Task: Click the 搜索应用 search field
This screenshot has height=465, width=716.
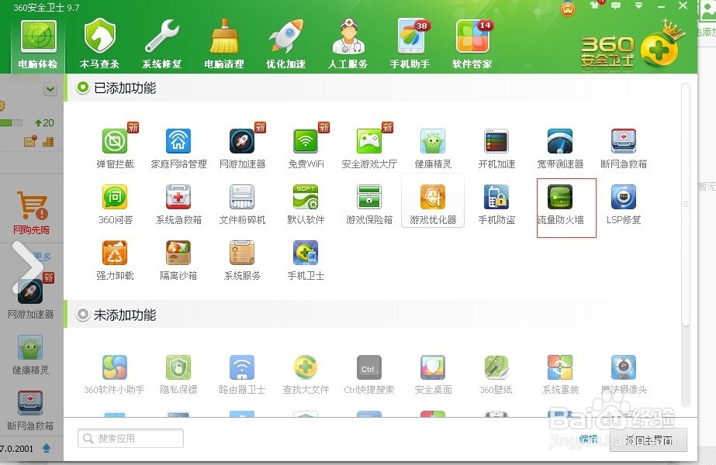Action: [x=130, y=438]
